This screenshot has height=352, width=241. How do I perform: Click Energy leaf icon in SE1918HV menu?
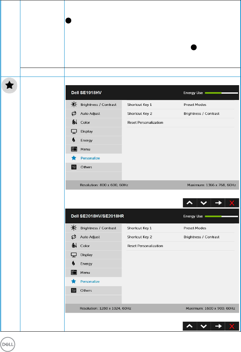74,140
